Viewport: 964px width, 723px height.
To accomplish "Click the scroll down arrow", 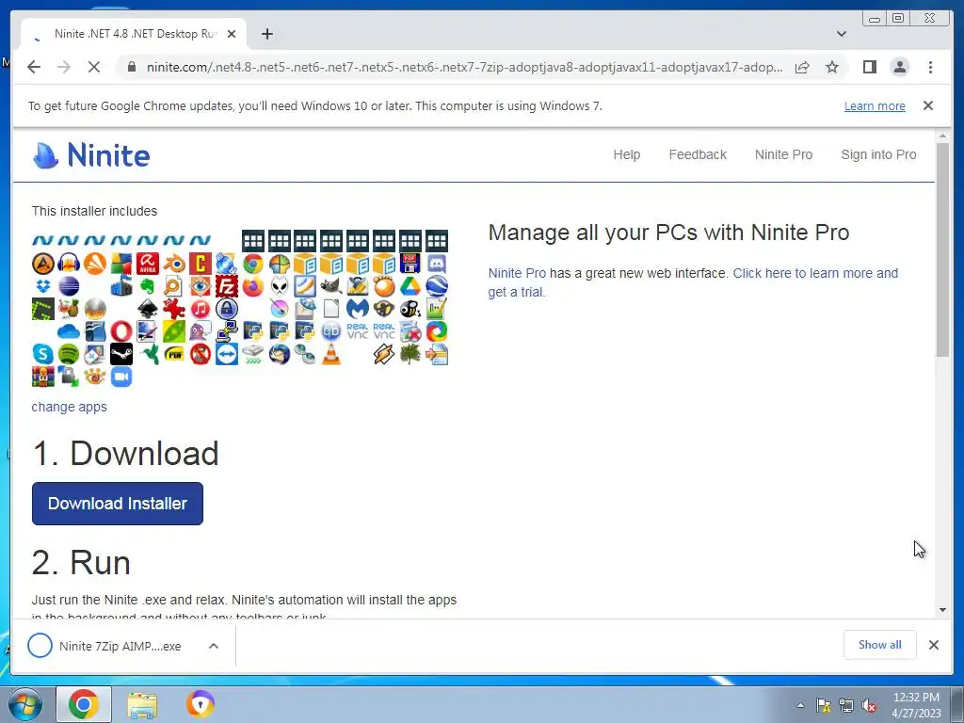I will tap(942, 610).
